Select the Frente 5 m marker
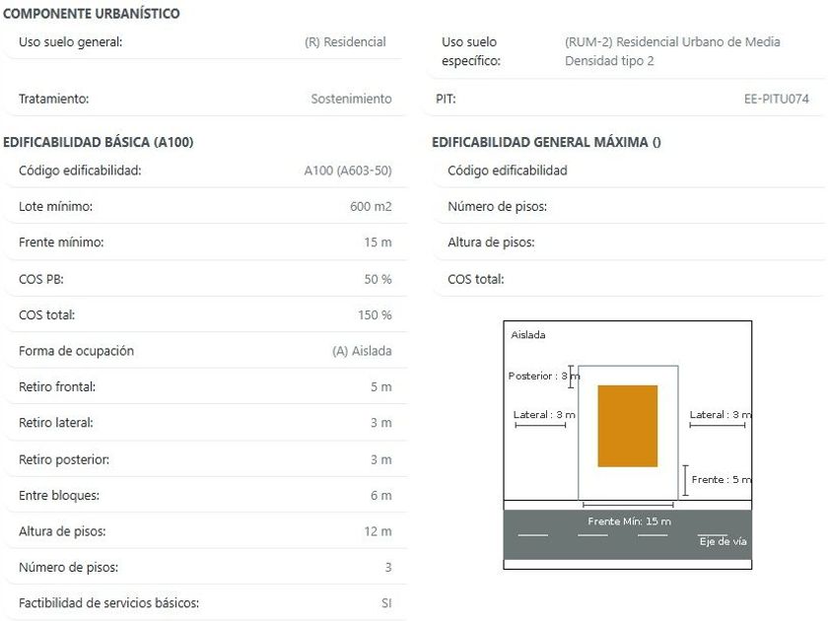828x621 pixels. (x=718, y=479)
